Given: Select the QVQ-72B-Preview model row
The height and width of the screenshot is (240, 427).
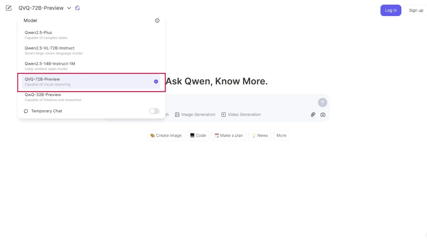Looking at the screenshot, I should tap(91, 82).
